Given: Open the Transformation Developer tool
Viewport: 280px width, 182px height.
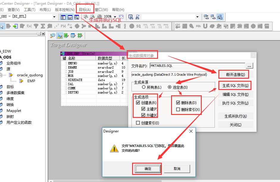Looking at the screenshot, I should point(66,35).
